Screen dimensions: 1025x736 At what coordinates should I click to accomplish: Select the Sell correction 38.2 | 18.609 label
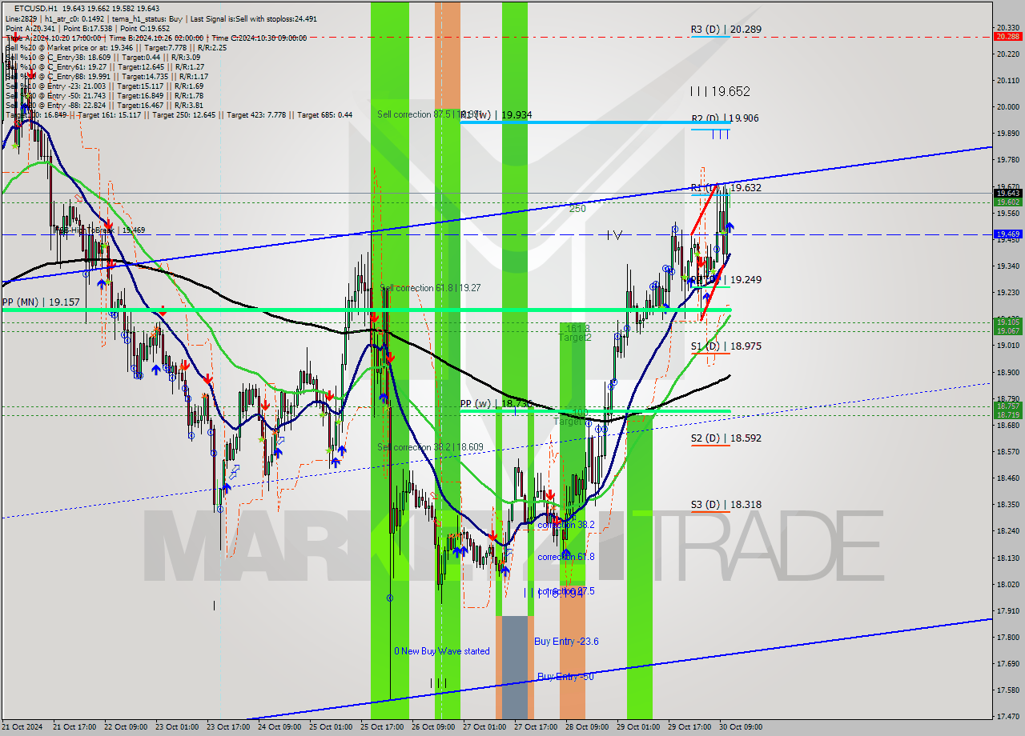(x=430, y=447)
